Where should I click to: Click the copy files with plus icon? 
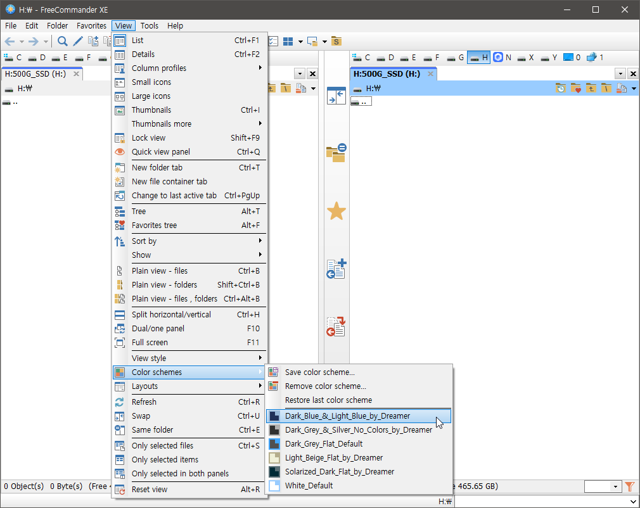(x=336, y=269)
